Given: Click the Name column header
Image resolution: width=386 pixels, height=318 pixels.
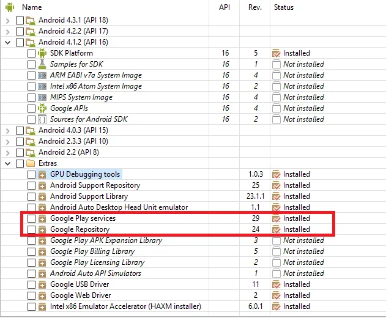Looking at the screenshot, I should coord(32,7).
